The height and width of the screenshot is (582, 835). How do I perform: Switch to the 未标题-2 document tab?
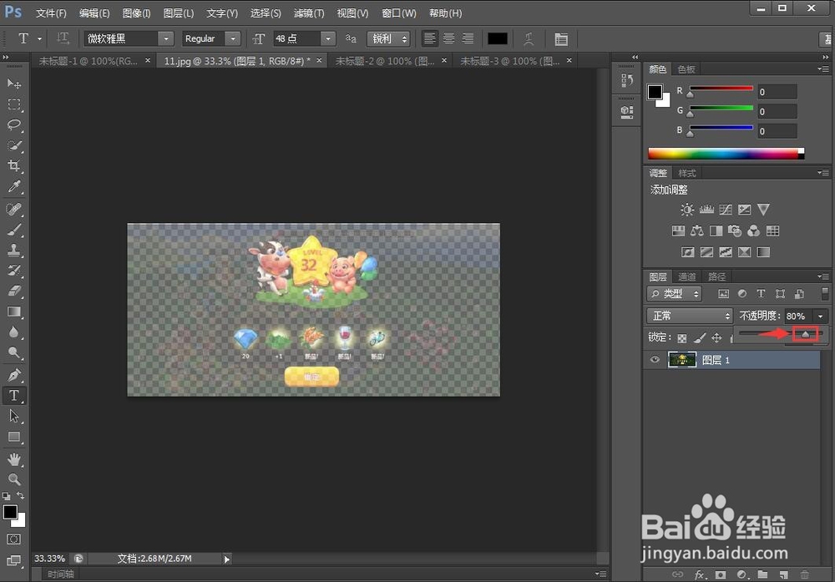pos(385,61)
